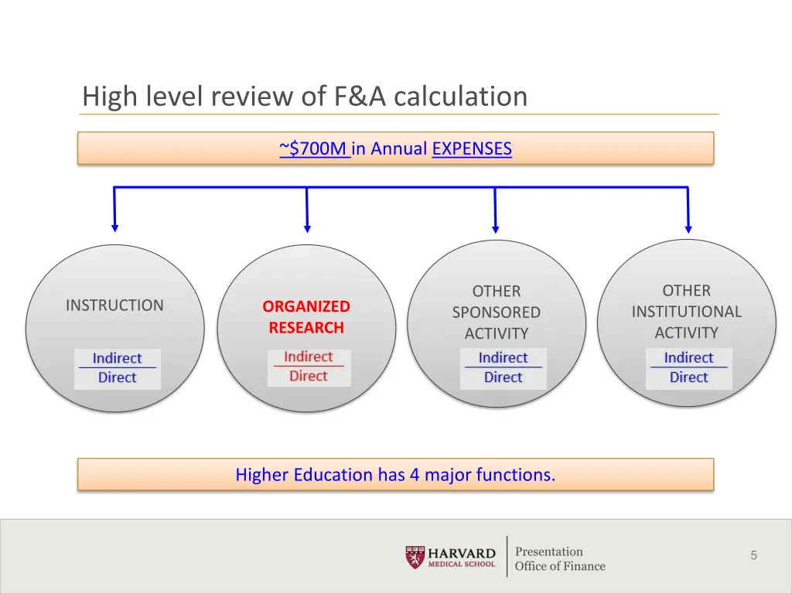
Task: Click Indirect under INSTRUCTION
Action: [x=118, y=358]
